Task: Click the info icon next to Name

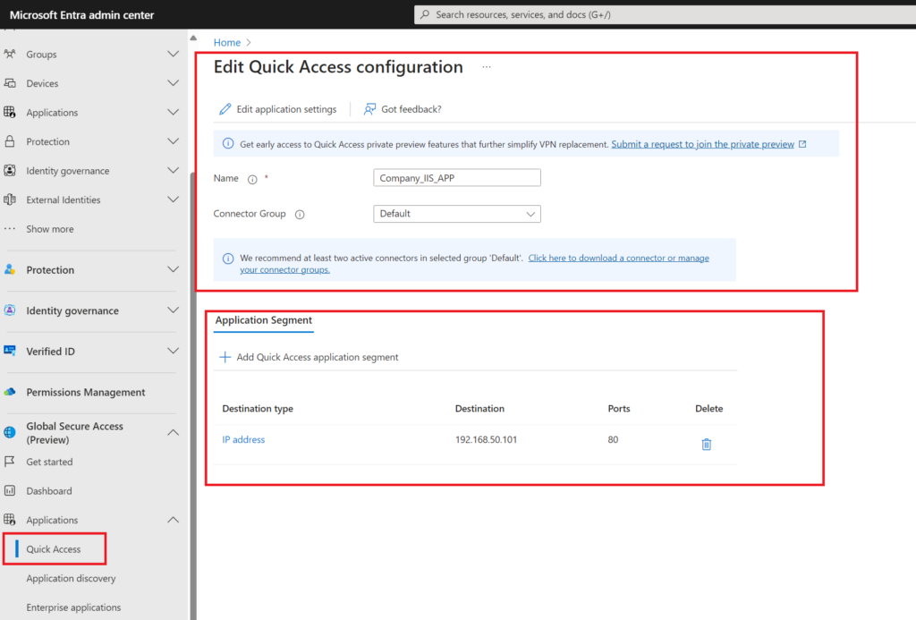Action: [x=252, y=180]
